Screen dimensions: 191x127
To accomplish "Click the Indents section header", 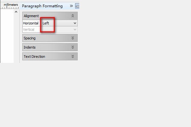I will click(x=50, y=47).
